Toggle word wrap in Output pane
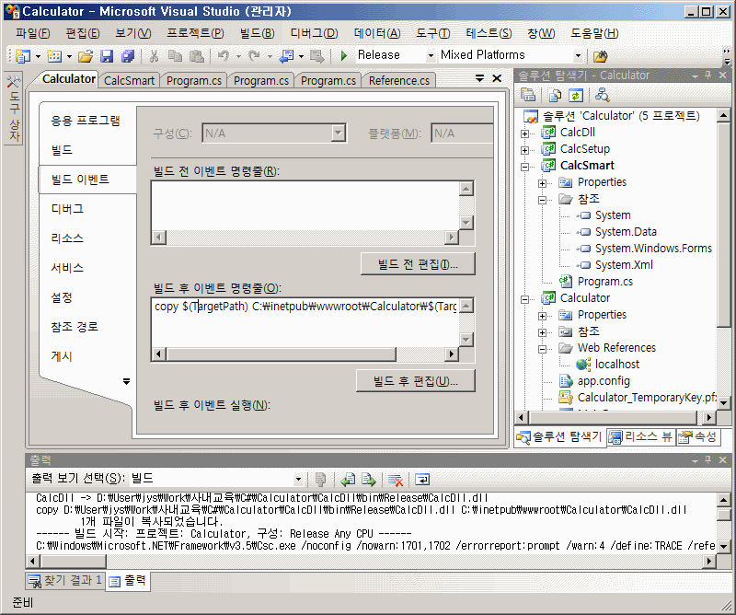 [x=422, y=480]
